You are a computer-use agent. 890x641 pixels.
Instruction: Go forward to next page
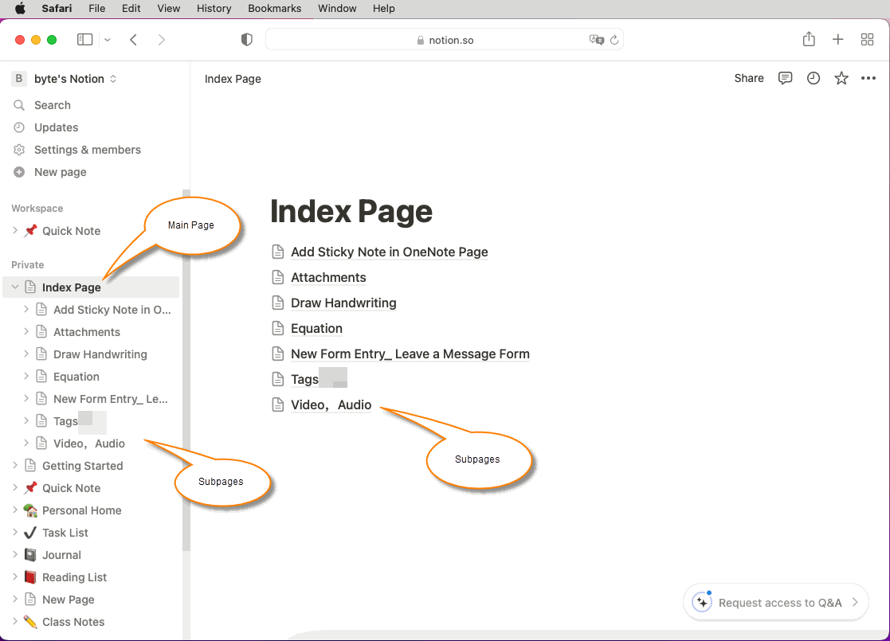(x=162, y=40)
